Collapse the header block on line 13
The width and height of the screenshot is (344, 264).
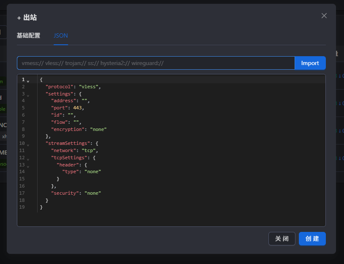point(28,166)
